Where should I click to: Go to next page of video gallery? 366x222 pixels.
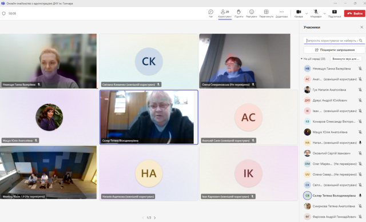pyautogui.click(x=155, y=218)
